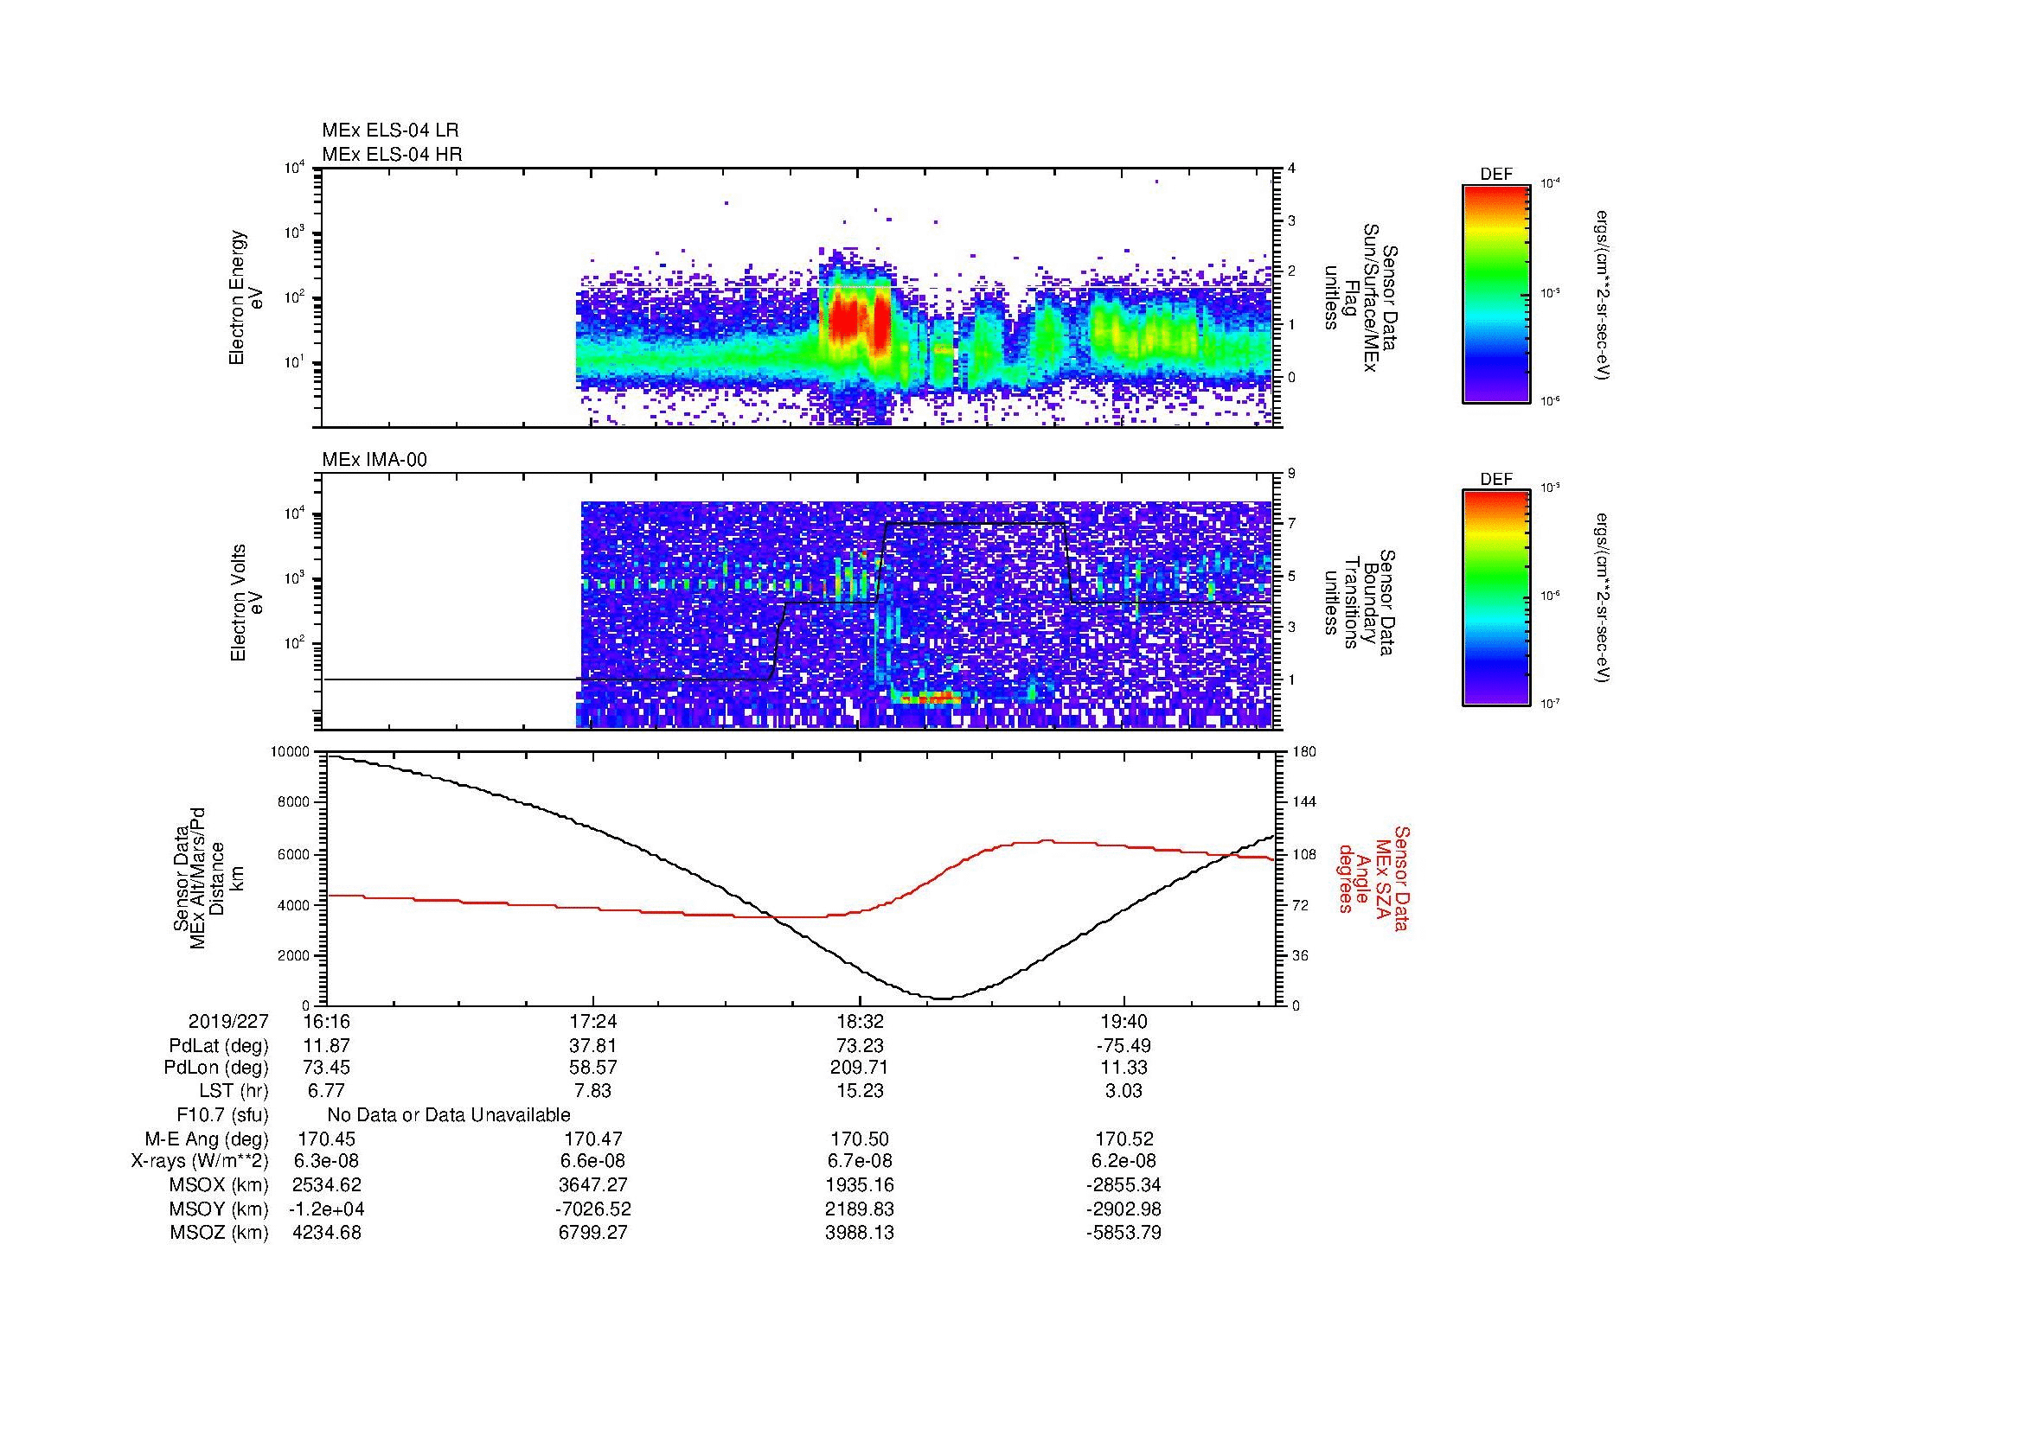Click the MSOX value 3647.27
This screenshot has height=1429, width=2023.
coord(593,1185)
